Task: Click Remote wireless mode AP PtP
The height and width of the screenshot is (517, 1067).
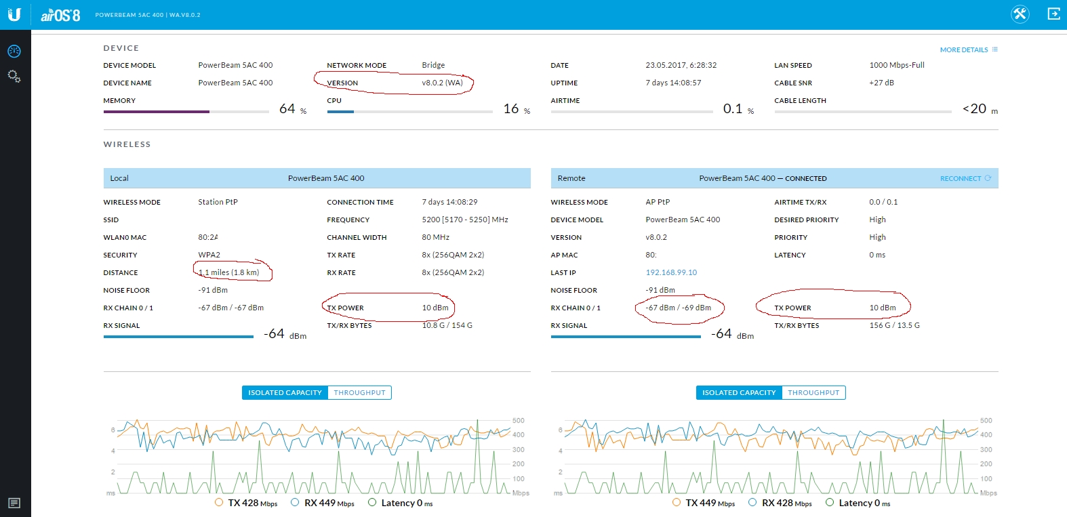Action: (x=658, y=202)
